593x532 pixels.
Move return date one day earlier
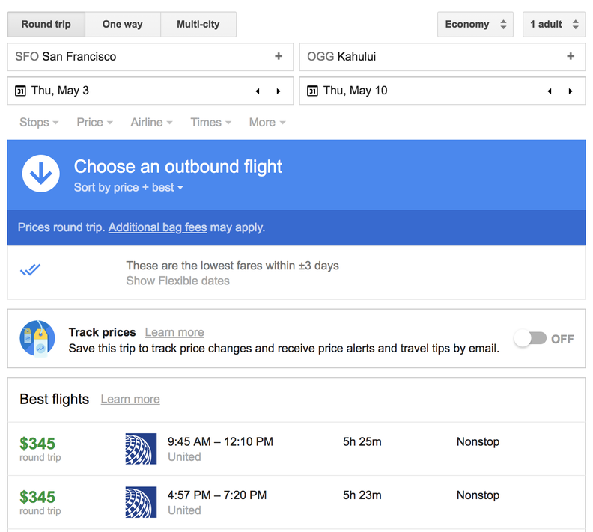pyautogui.click(x=550, y=91)
